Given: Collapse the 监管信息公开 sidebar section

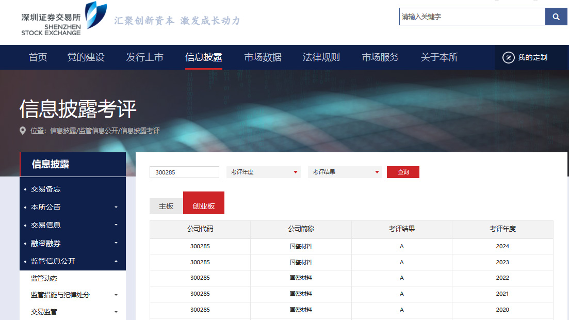Looking at the screenshot, I should [x=116, y=261].
